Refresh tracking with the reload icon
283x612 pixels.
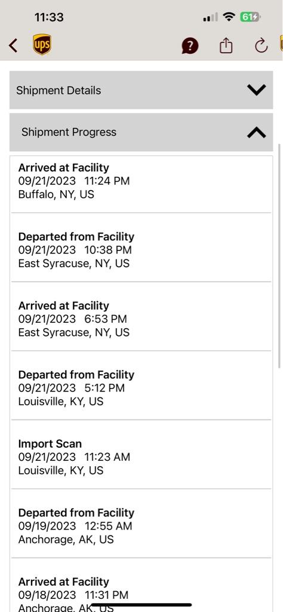click(261, 45)
